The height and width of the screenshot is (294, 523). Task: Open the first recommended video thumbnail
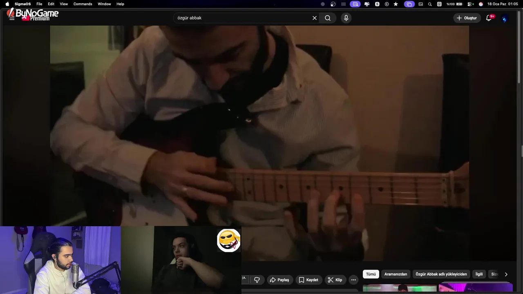coord(400,288)
